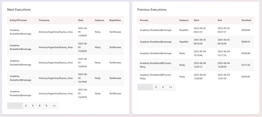
Task: Go to page 3 of Next Executions
Action: pyautogui.click(x=33, y=106)
